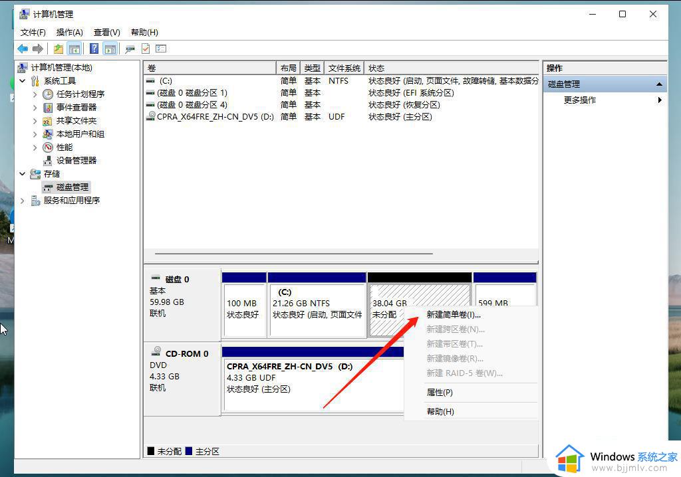Collapse the 存储 tree node

23,173
